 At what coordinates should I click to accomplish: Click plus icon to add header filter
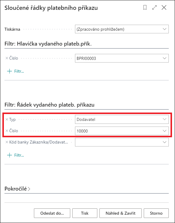click(x=10, y=71)
